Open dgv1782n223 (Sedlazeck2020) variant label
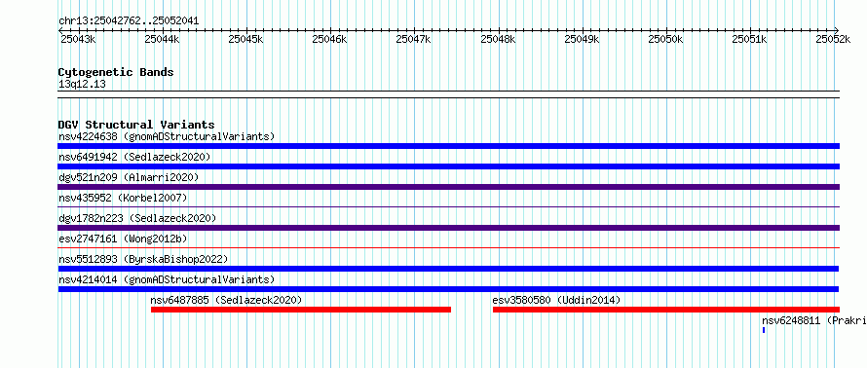The width and height of the screenshot is (867, 368). point(137,218)
